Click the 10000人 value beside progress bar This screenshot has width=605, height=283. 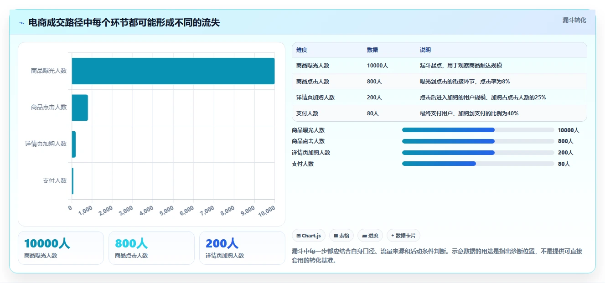pyautogui.click(x=569, y=130)
